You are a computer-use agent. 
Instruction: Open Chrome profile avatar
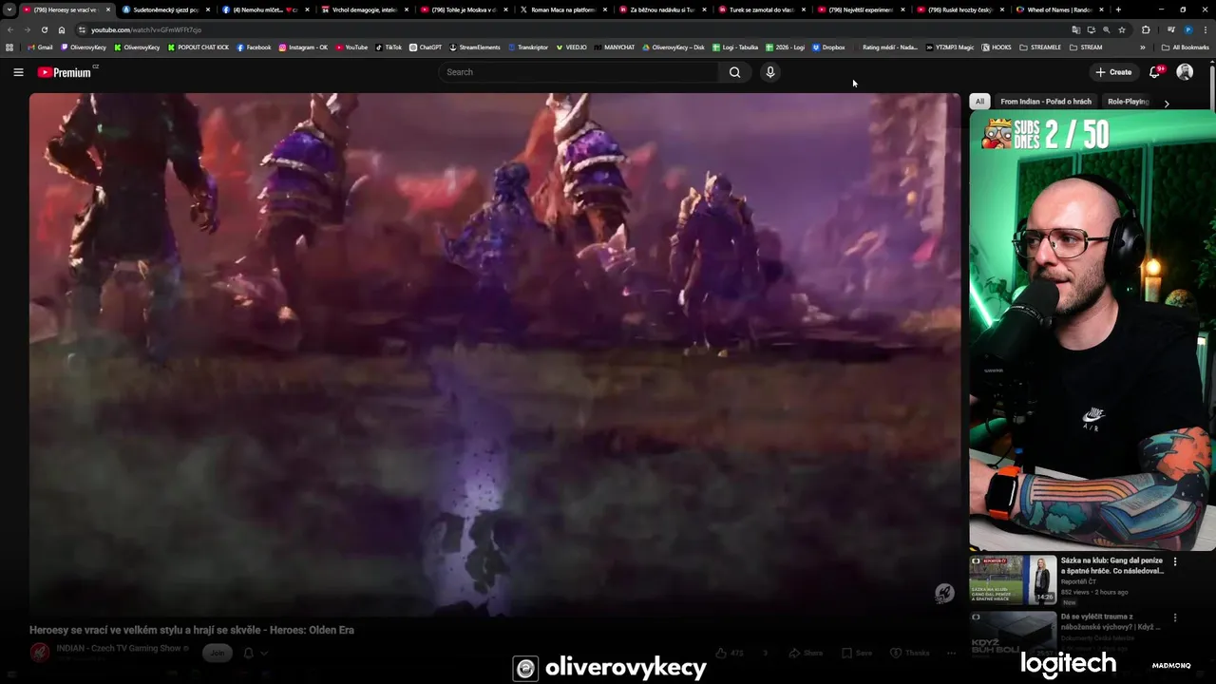point(1187,30)
